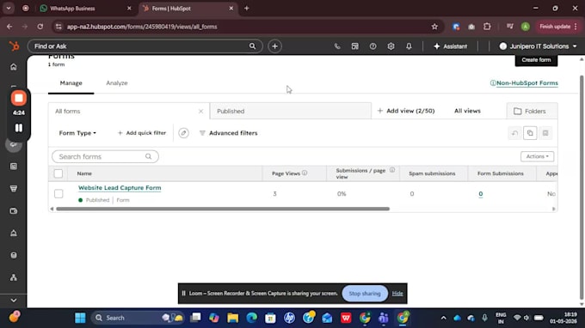Click the save view icon
The height and width of the screenshot is (328, 585).
[545, 133]
